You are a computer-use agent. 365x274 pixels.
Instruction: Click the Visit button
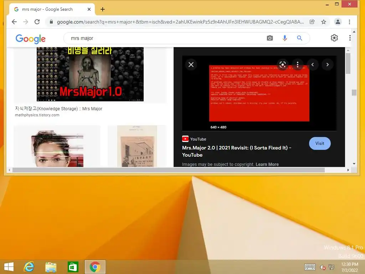[320, 143]
